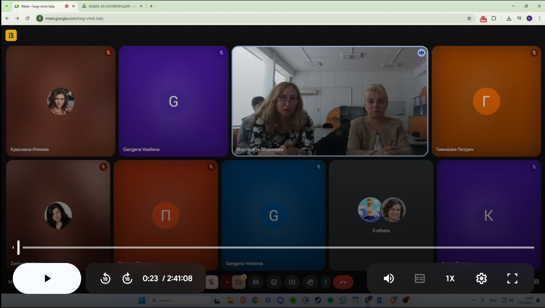
Task: Click Zarina's participant photo tile
Action: tap(58, 215)
